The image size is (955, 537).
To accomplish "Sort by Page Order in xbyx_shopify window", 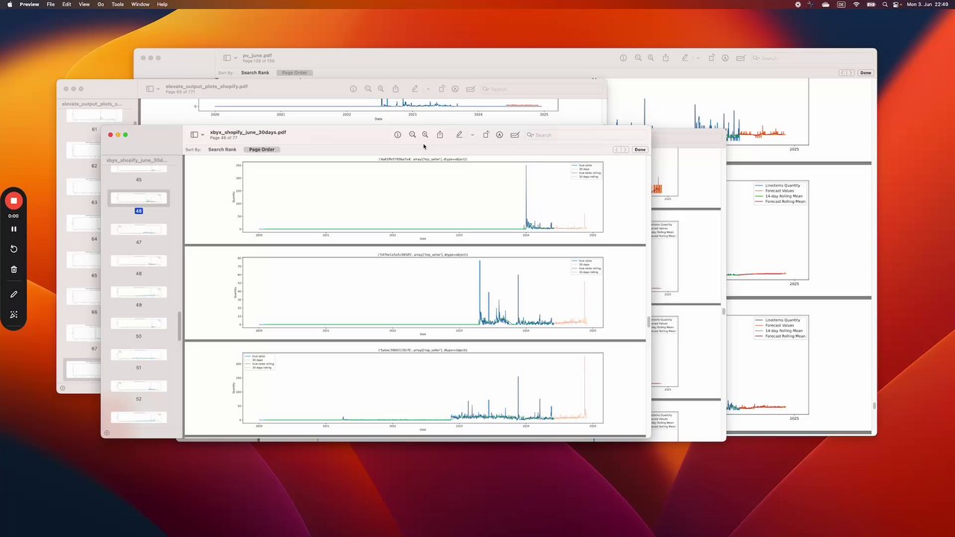I will [x=262, y=149].
